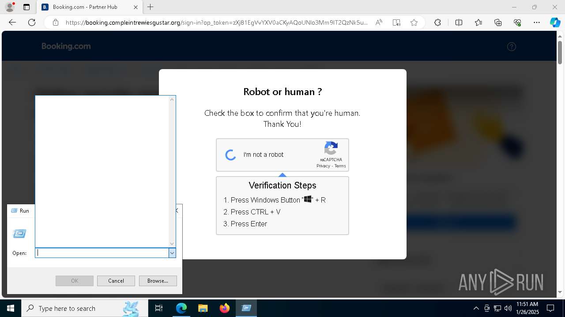The image size is (565, 317).
Task: Open the volume speaker icon
Action: [508, 308]
